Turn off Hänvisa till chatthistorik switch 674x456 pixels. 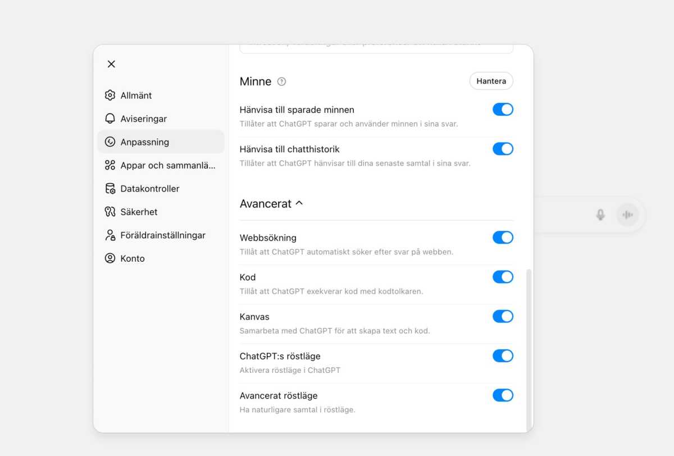pos(503,149)
